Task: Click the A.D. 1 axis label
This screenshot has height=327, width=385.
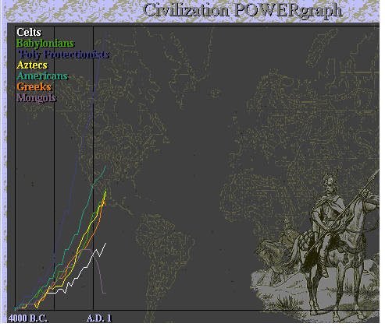Action: [99, 318]
